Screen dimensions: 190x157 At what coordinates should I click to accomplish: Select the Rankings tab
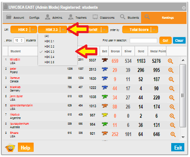164,17
